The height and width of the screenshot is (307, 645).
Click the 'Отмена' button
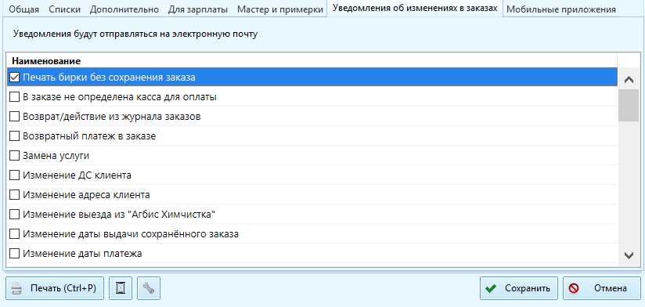pos(602,288)
